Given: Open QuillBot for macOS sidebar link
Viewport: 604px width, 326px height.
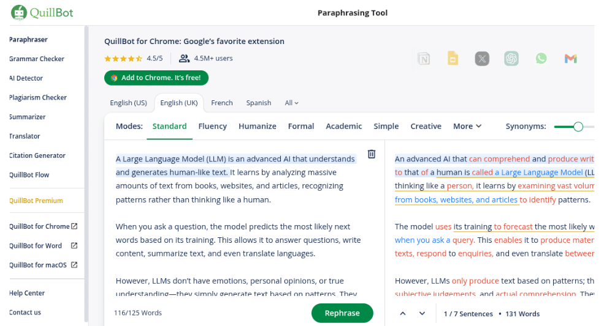Looking at the screenshot, I should point(38,264).
